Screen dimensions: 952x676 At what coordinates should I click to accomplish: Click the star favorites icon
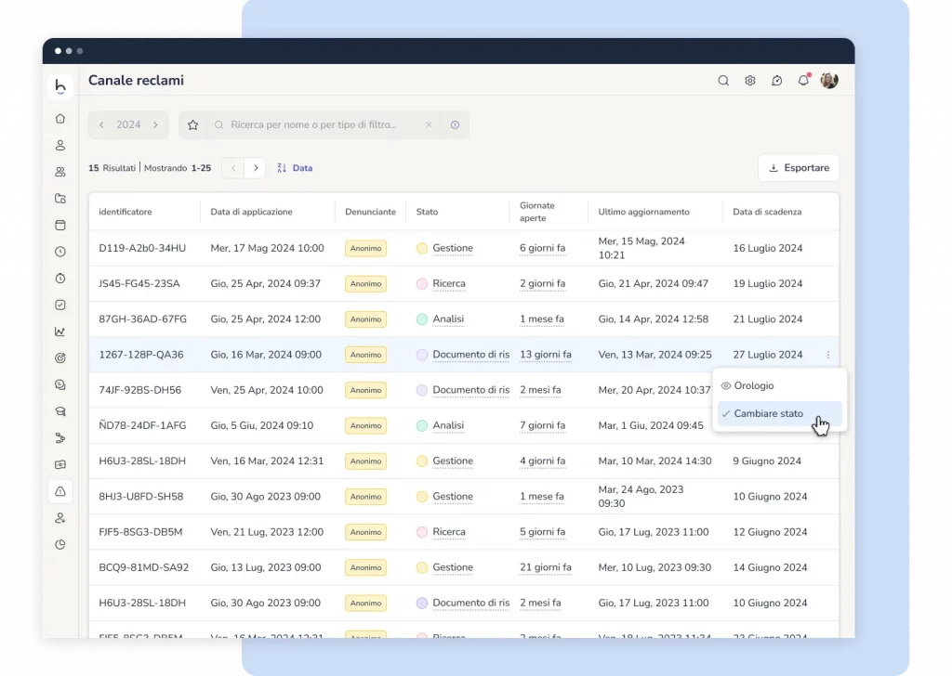point(193,124)
